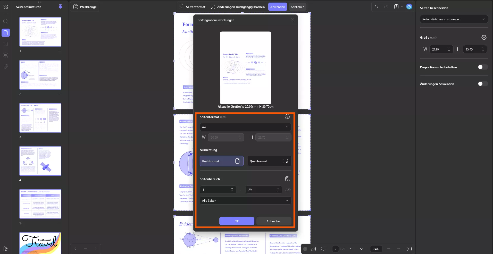
Task: Click the Seitenbereich page range icon
Action: point(287,179)
